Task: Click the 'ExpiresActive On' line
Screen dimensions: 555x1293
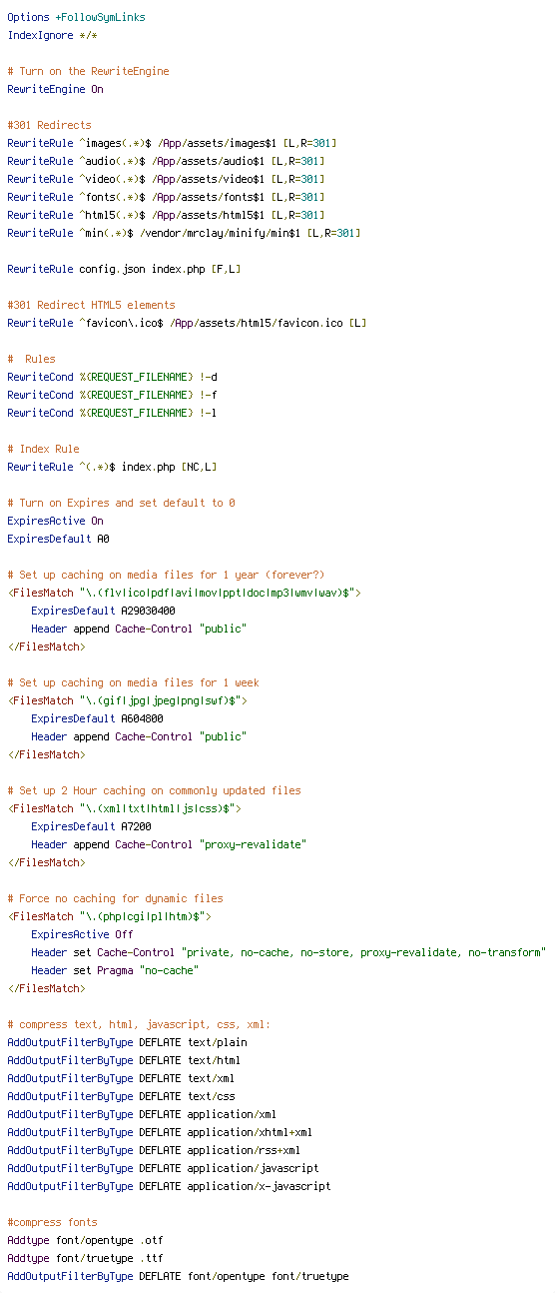Action: coord(55,522)
